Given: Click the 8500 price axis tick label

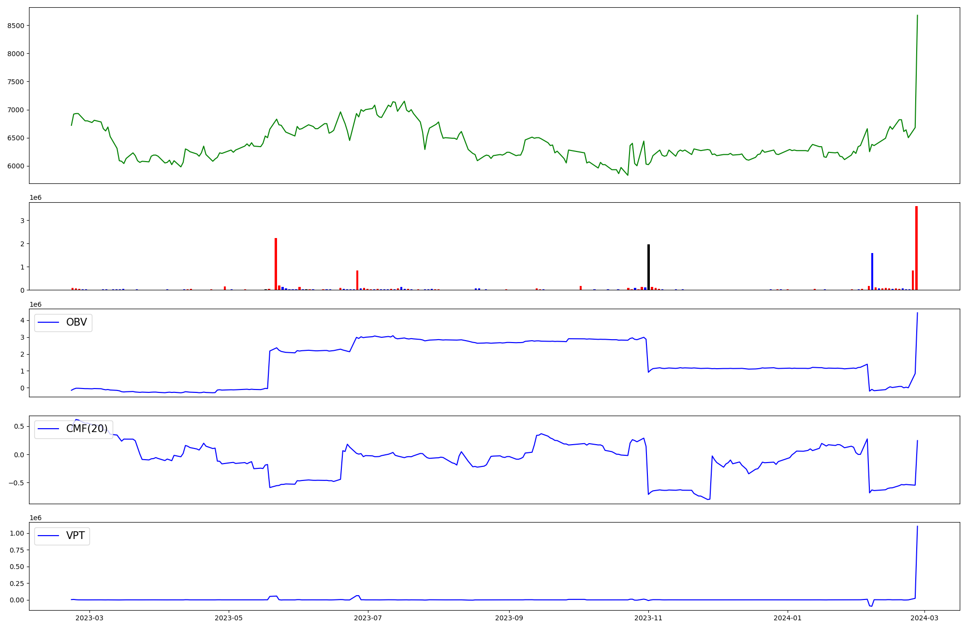Looking at the screenshot, I should 15,26.
